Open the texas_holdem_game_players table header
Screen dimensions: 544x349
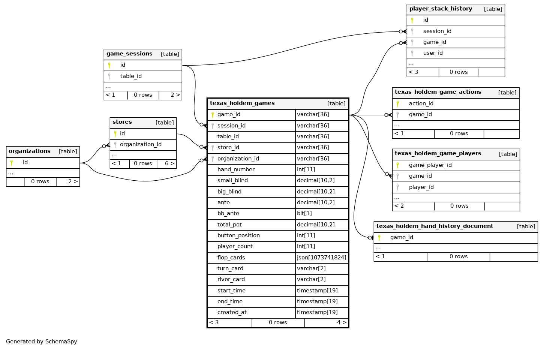(x=438, y=154)
